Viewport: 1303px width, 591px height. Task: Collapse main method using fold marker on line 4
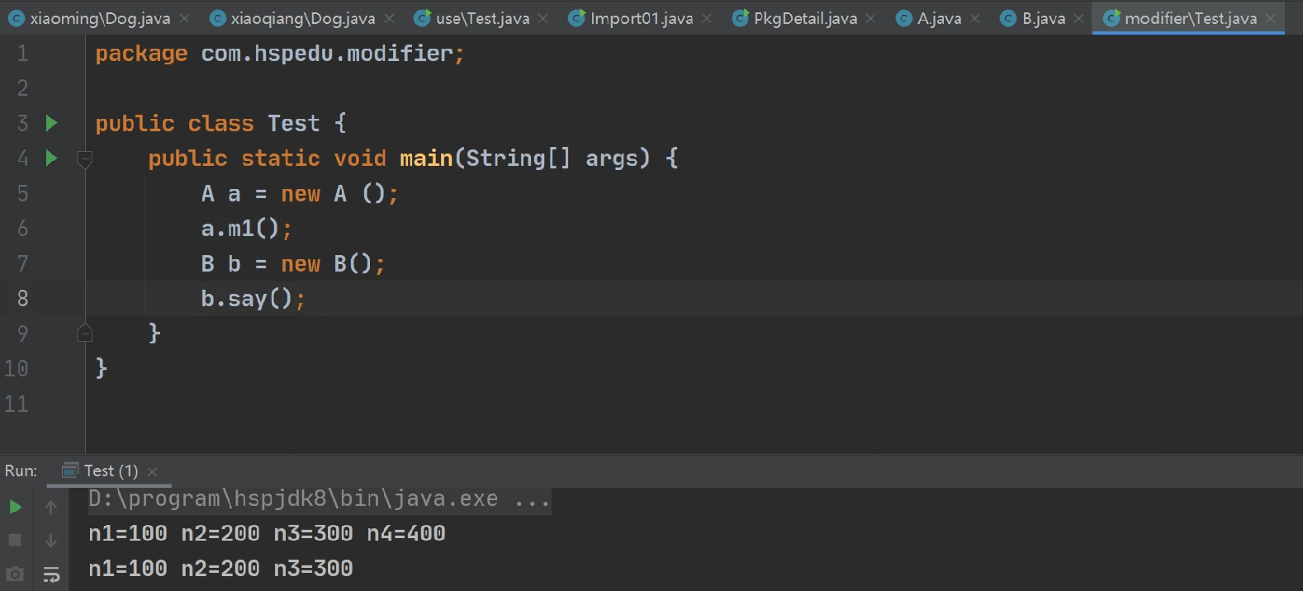pyautogui.click(x=84, y=159)
